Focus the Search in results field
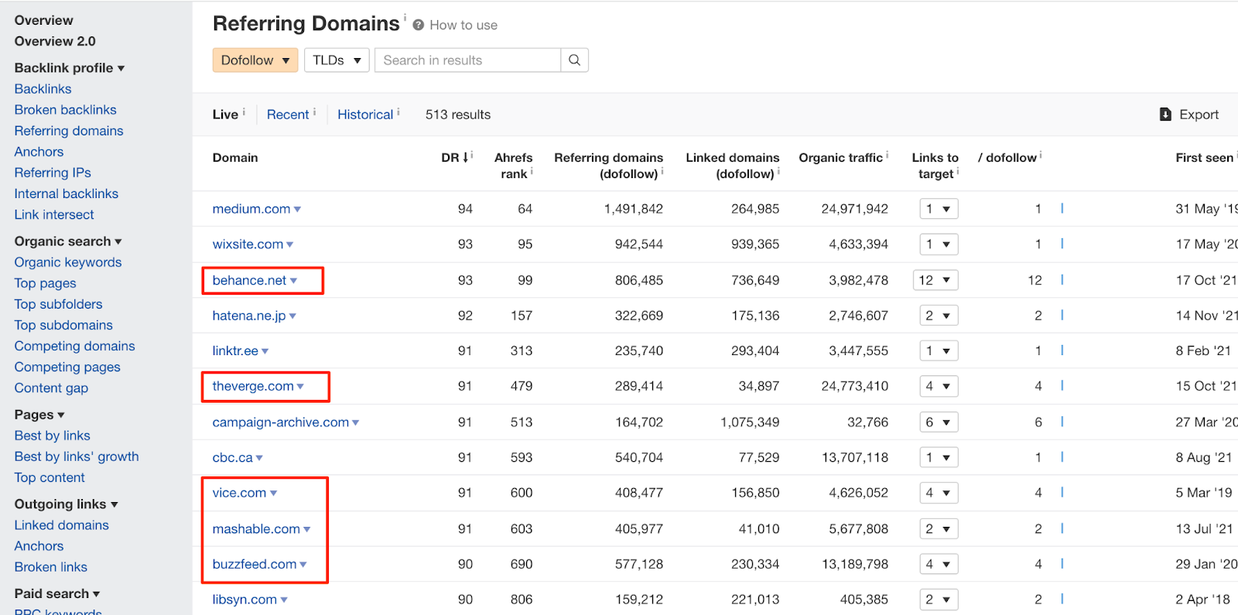 (467, 60)
